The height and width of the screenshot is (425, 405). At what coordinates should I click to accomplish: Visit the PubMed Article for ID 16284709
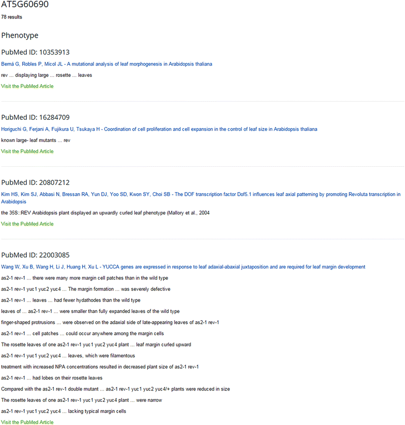pyautogui.click(x=27, y=151)
